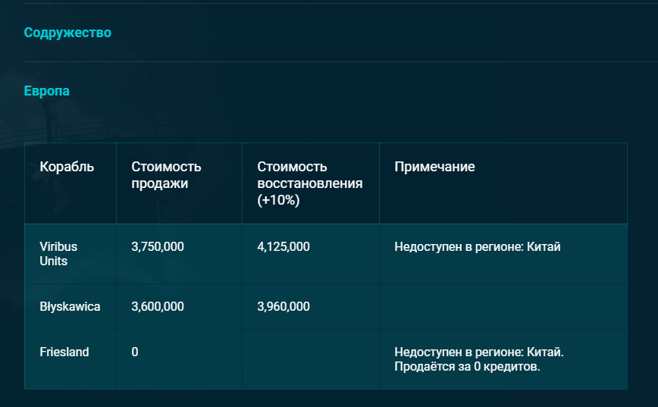
Task: Click Friesland's sale price of 0
Action: [135, 352]
